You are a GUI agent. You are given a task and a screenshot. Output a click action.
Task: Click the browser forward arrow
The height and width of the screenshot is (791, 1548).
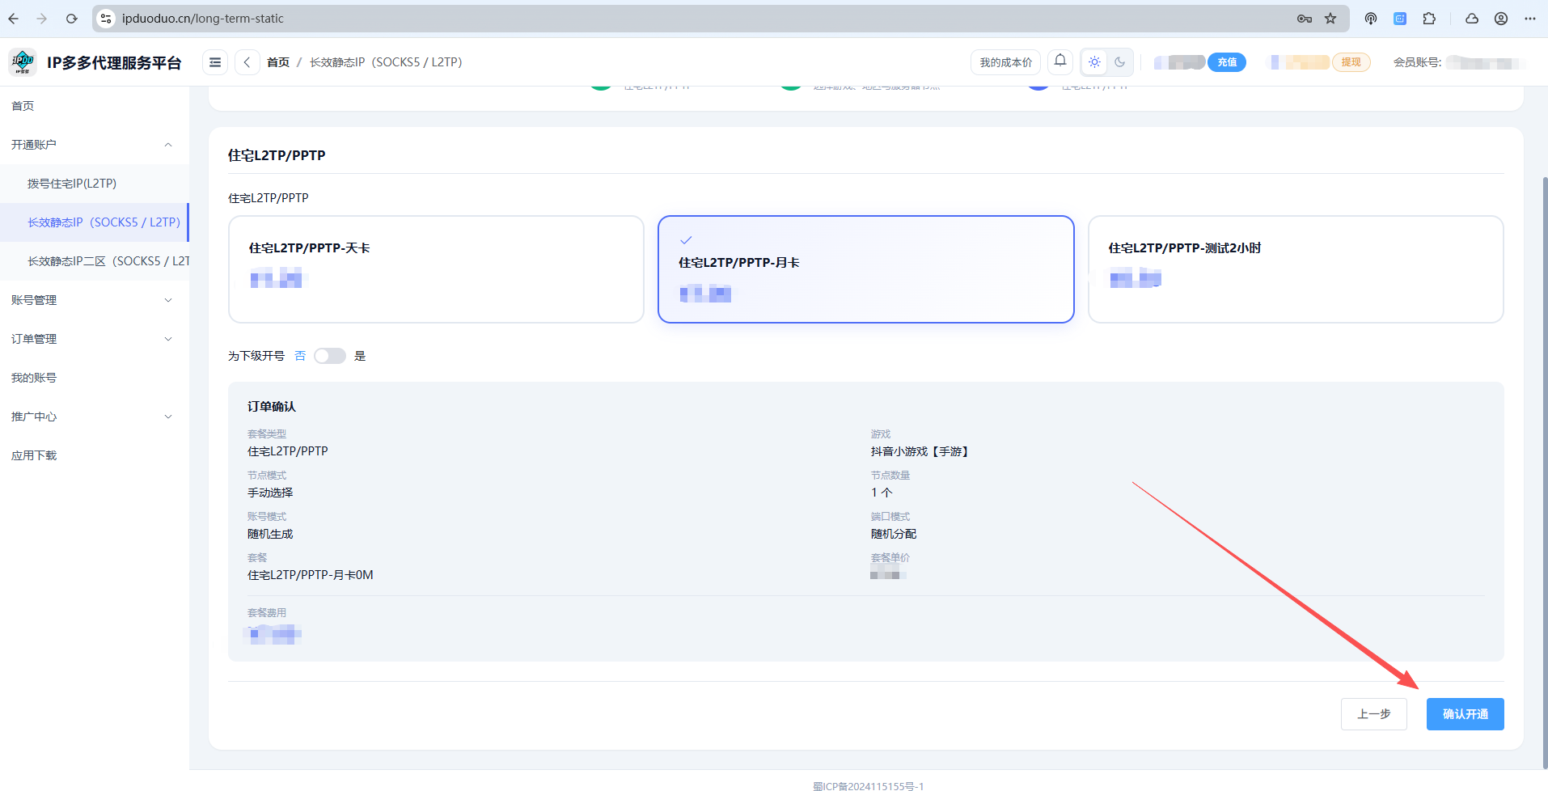[42, 19]
